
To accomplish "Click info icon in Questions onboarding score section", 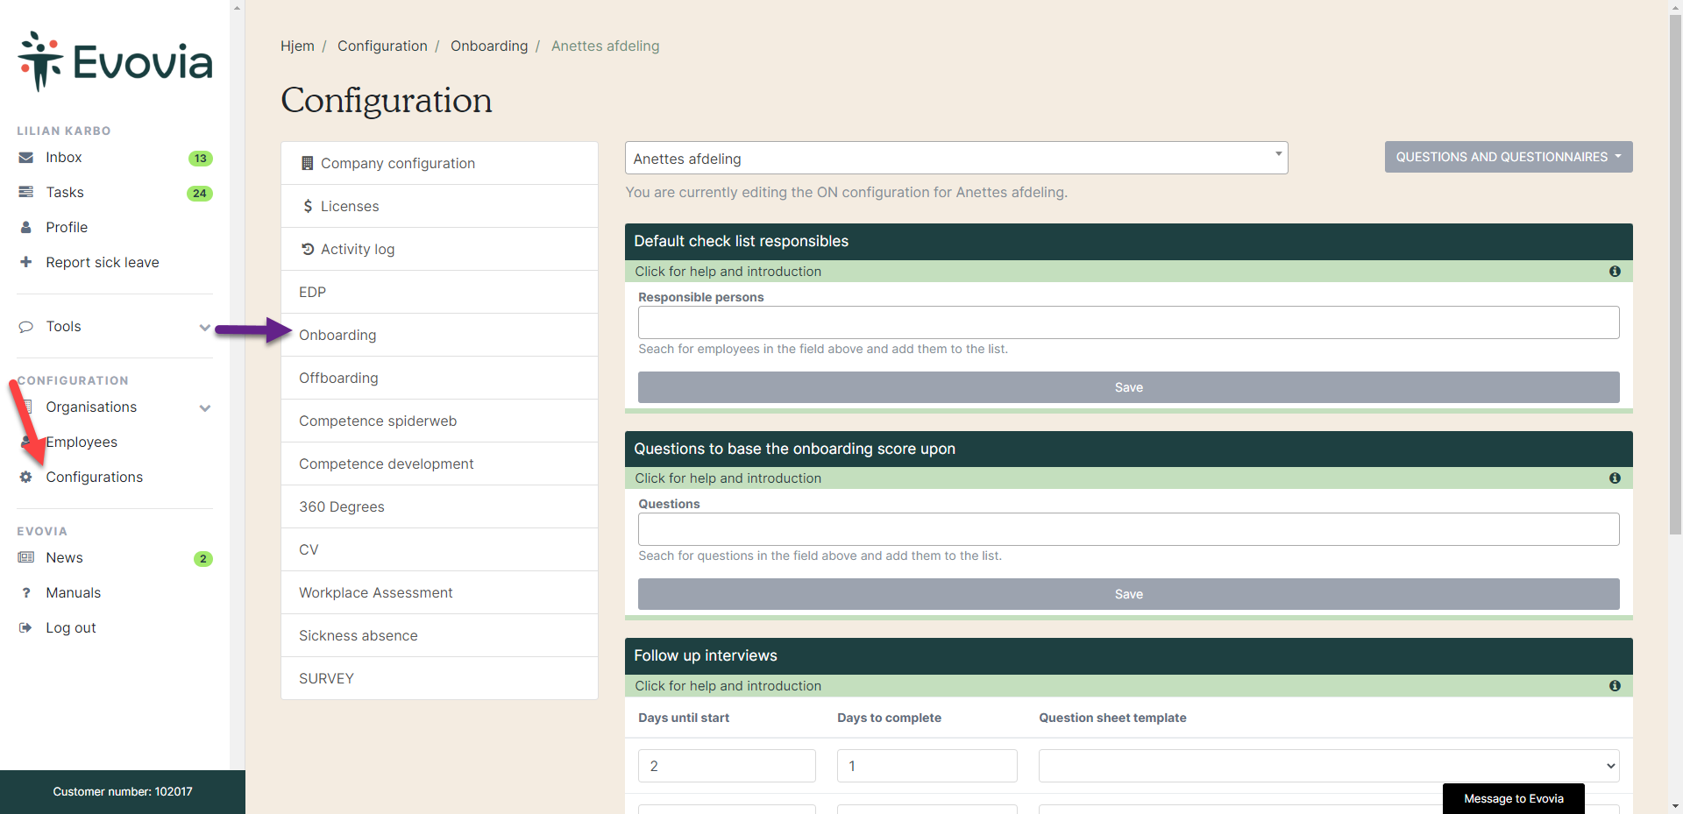I will (1615, 478).
